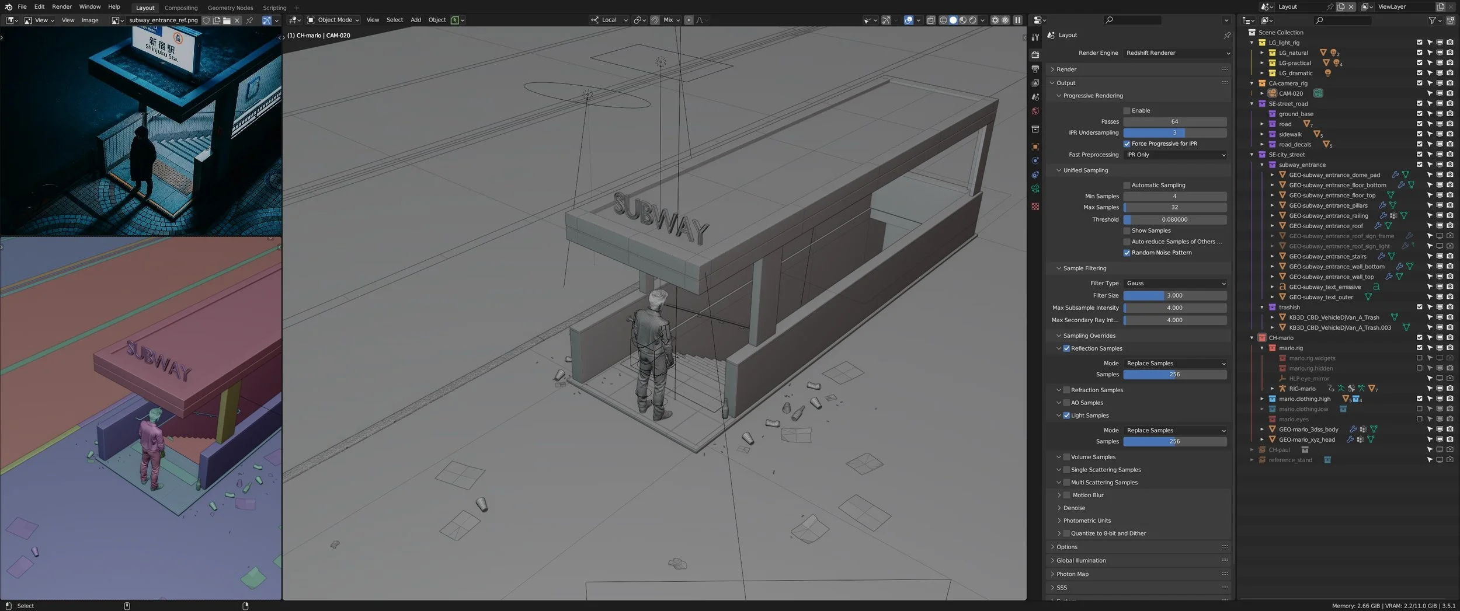Enable Show Samples checkbox

click(x=1127, y=231)
